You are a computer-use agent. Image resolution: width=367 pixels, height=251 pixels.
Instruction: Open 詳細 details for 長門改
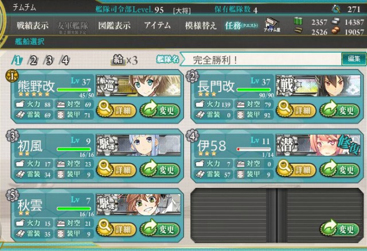pyautogui.click(x=296, y=110)
